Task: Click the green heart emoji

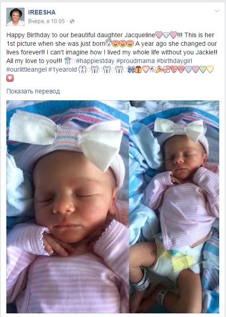Action: coord(203,69)
